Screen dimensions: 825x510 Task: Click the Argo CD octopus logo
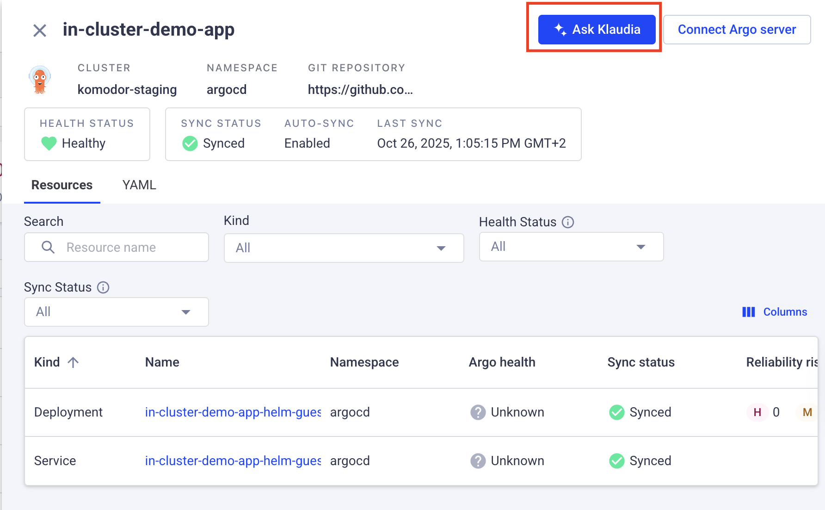tap(40, 80)
